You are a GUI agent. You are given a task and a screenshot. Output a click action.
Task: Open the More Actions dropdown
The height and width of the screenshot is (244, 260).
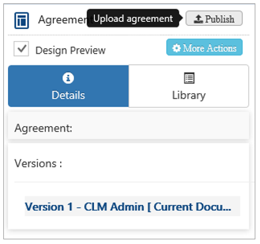coord(204,47)
